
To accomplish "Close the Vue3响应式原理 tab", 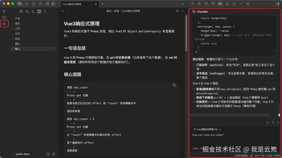I will (96, 4).
